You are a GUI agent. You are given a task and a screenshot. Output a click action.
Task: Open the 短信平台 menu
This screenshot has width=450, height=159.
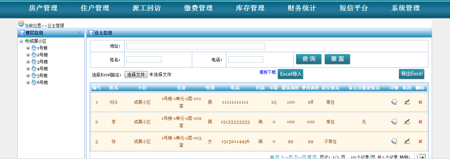[x=354, y=8]
